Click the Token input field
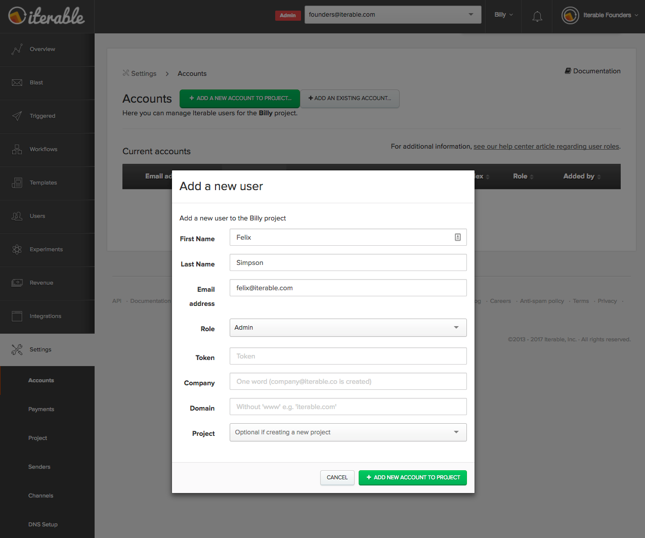Screen dimensions: 645x538 348,356
